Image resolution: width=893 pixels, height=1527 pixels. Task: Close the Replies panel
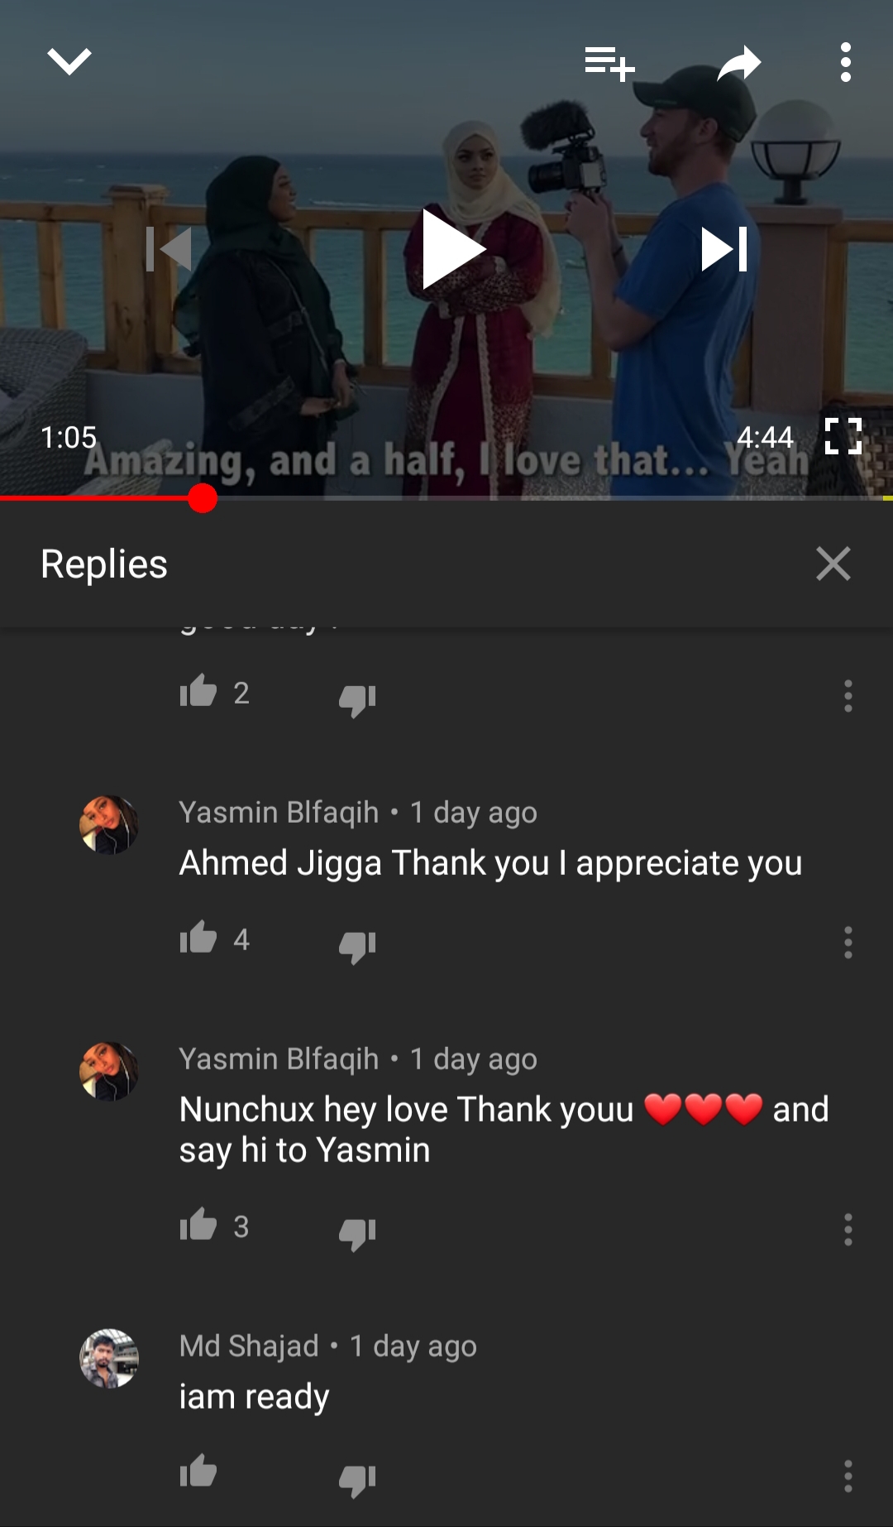(833, 564)
